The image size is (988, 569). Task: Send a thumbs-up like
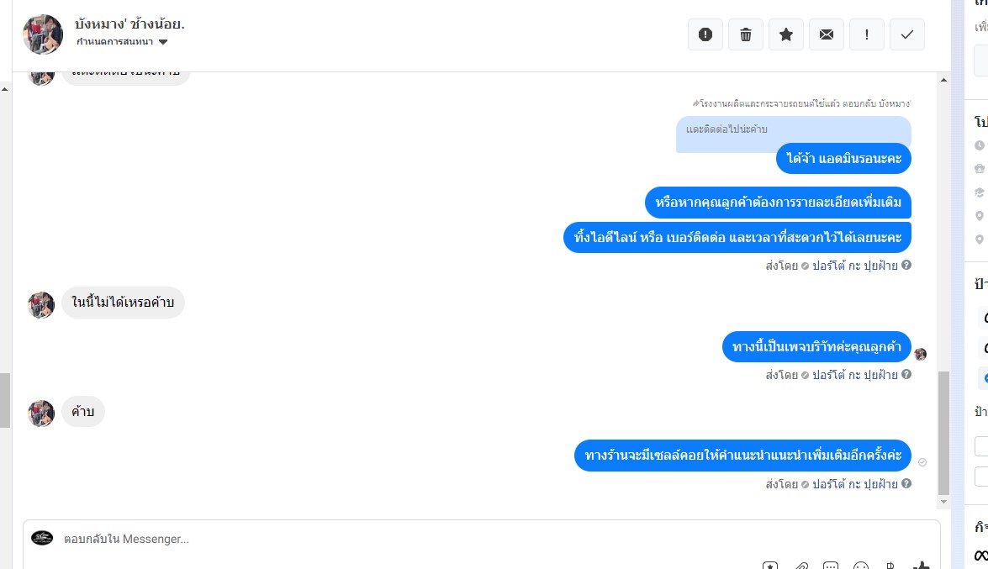(921, 566)
